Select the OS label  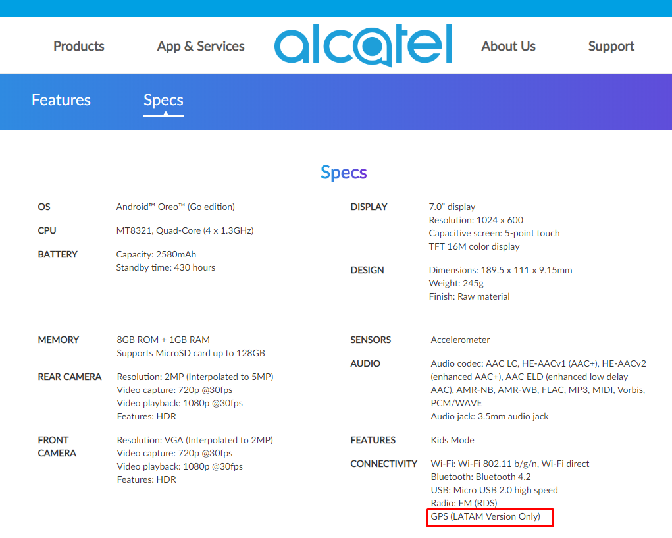44,207
